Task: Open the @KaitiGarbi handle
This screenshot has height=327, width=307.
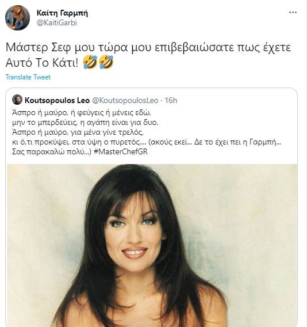Action: point(57,22)
